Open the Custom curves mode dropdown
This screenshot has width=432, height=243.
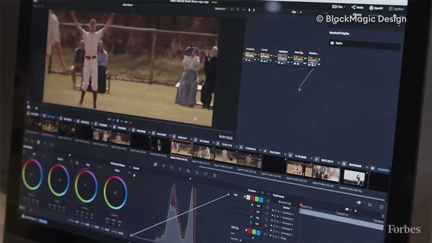(x=253, y=191)
